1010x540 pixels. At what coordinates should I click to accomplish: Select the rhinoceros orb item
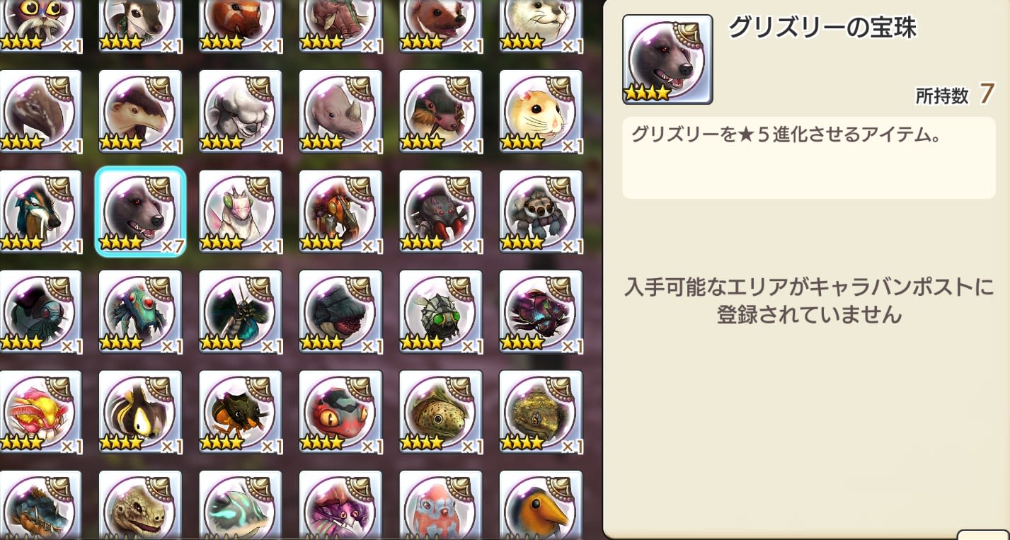[340, 112]
